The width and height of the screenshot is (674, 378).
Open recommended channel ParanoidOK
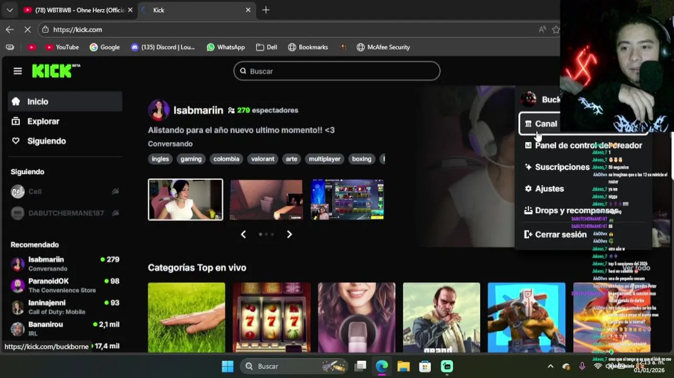(x=65, y=285)
